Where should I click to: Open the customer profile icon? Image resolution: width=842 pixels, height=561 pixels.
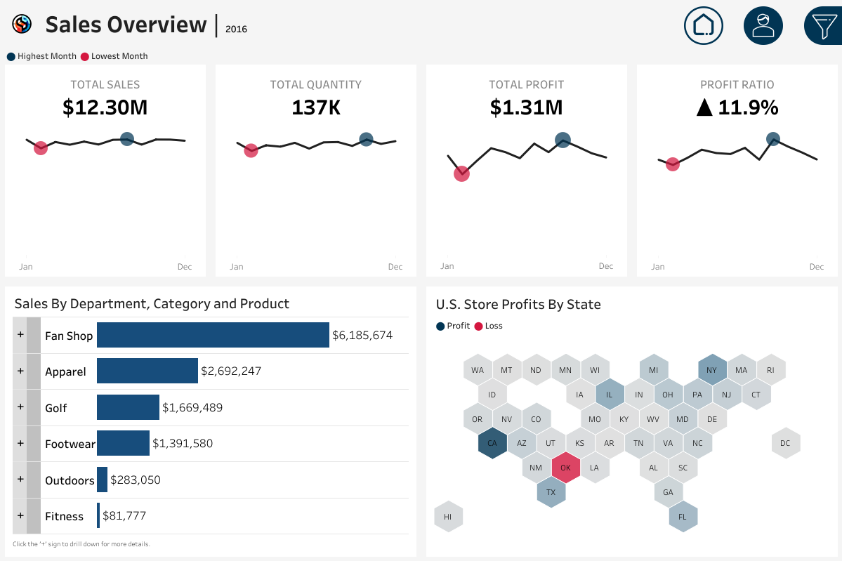(763, 26)
